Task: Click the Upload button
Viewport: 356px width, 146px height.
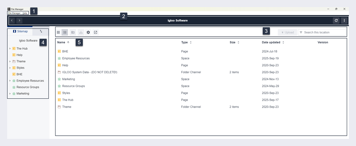Action: pos(287,32)
